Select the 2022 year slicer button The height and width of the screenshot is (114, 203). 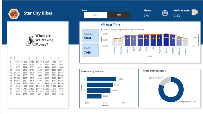(119, 15)
